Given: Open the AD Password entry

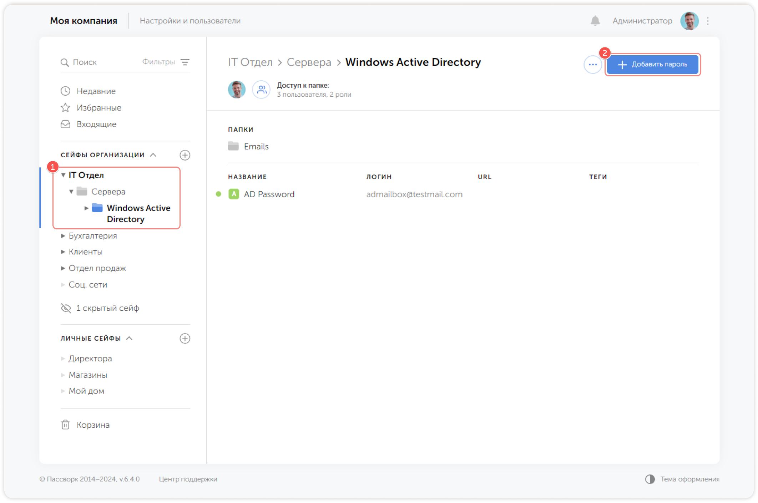Looking at the screenshot, I should [x=269, y=194].
